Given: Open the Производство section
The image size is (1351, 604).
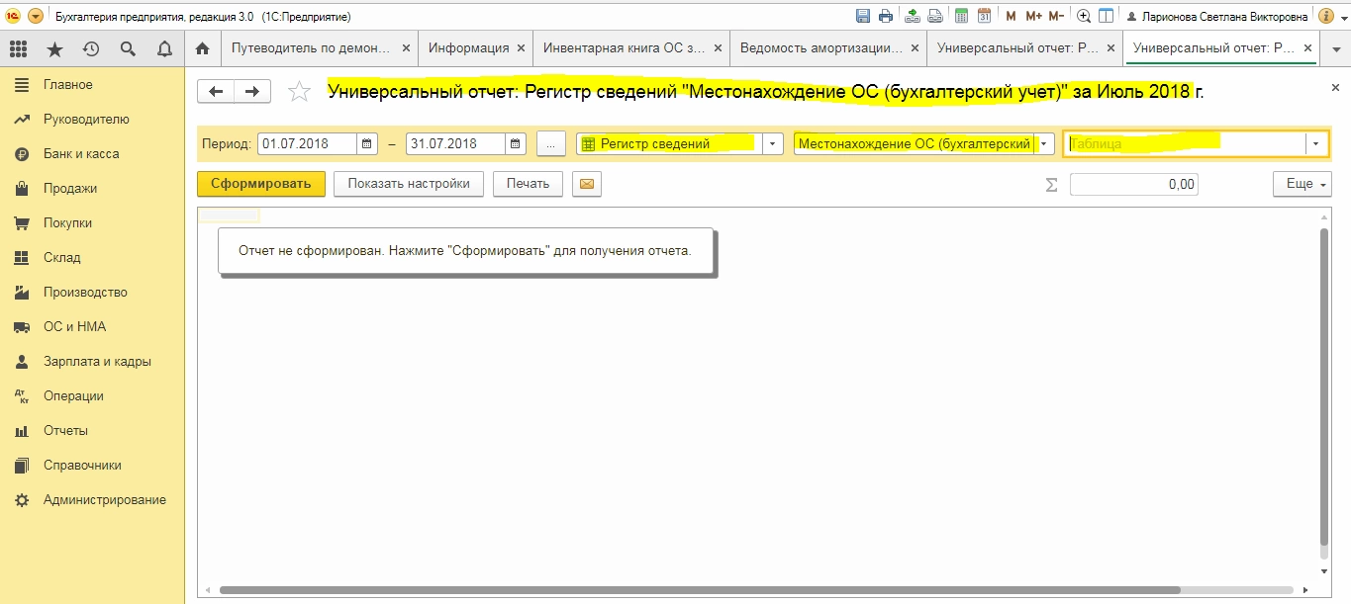Looking at the screenshot, I should 92,293.
